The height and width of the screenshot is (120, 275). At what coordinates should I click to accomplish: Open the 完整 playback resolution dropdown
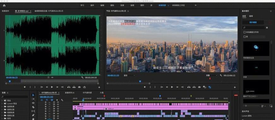[212, 75]
